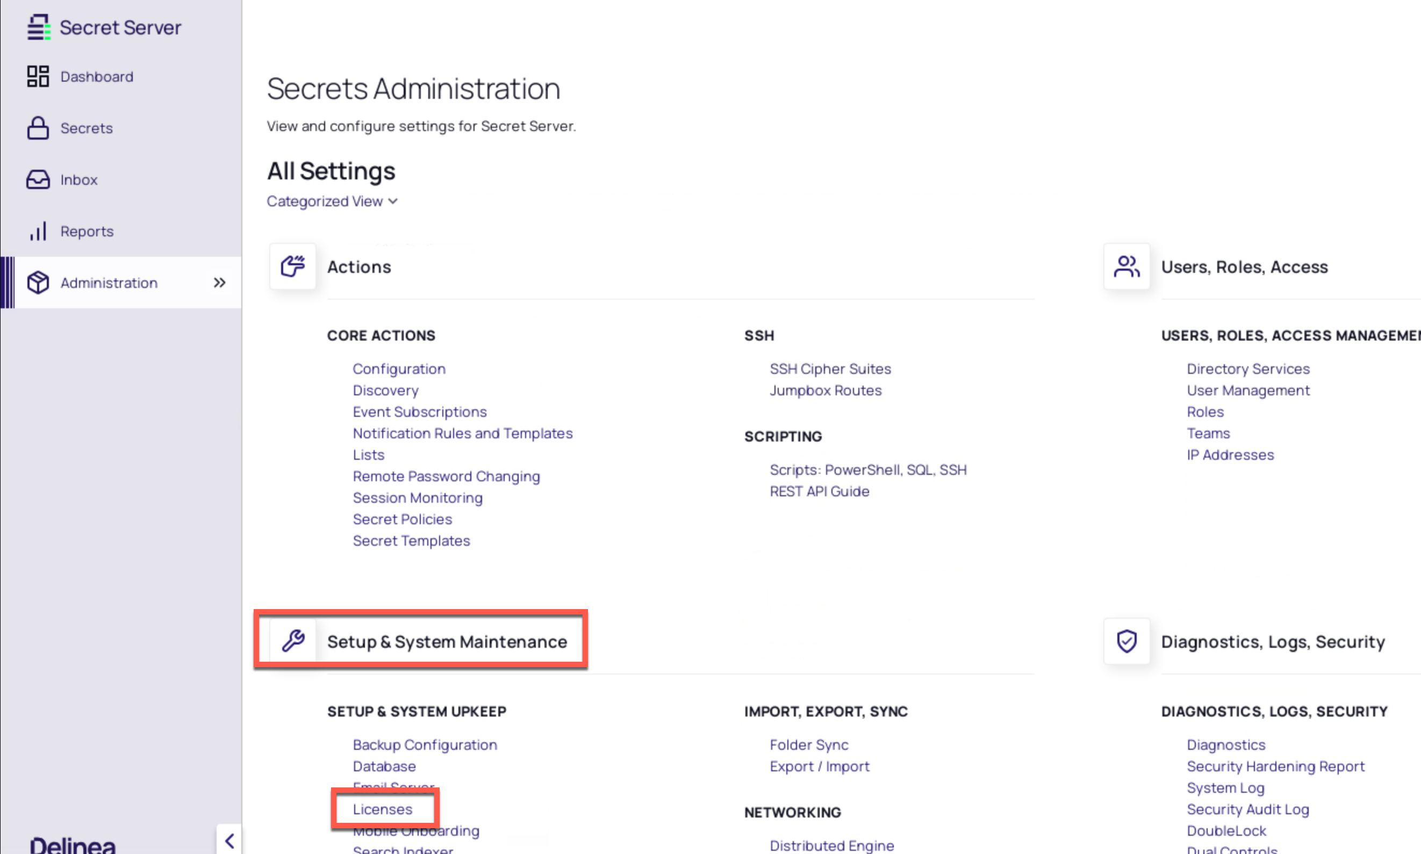Open the Diagnostics link
Image resolution: width=1421 pixels, height=854 pixels.
(1226, 744)
